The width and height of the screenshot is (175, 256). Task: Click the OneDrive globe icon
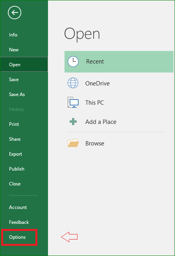(x=73, y=83)
